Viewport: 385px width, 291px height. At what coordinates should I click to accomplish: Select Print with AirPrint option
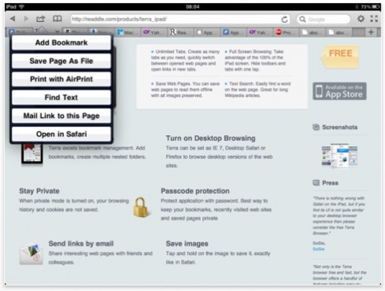[61, 79]
